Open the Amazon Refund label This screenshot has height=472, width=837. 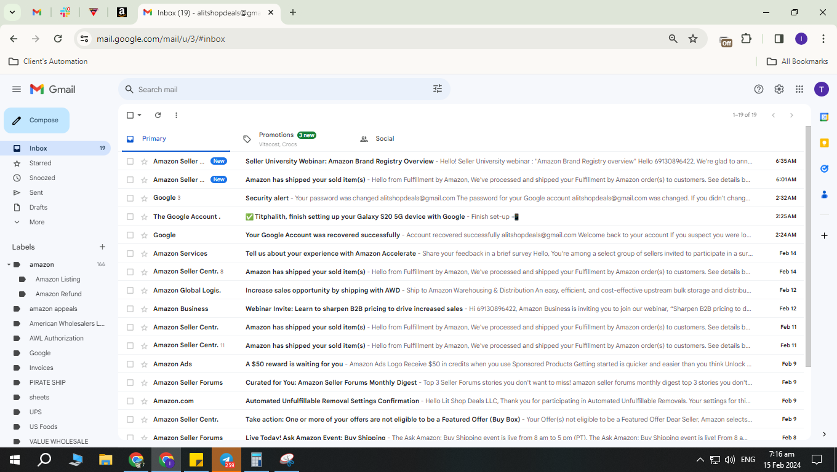(58, 294)
